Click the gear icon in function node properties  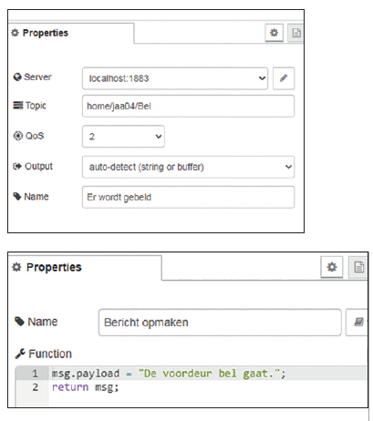coord(332,267)
